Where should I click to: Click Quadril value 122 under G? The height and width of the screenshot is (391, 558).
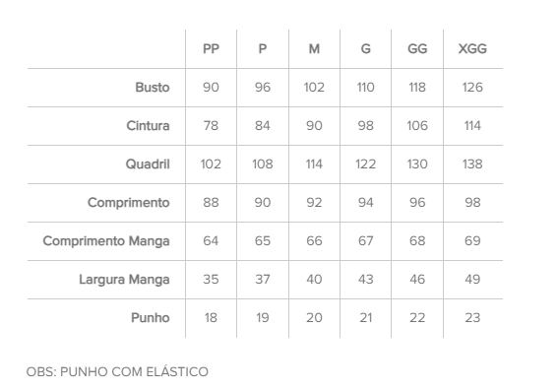click(365, 164)
